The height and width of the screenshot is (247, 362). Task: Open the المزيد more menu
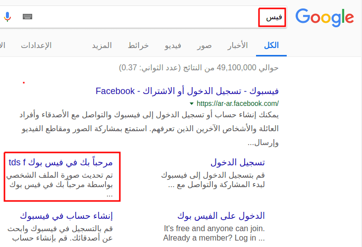[102, 46]
